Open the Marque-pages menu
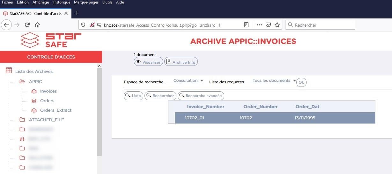This screenshot has height=174, width=392. coord(86,3)
